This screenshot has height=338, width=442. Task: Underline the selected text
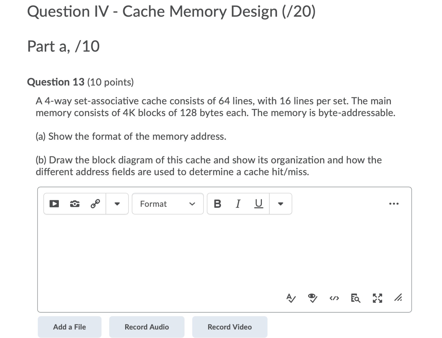tap(258, 204)
